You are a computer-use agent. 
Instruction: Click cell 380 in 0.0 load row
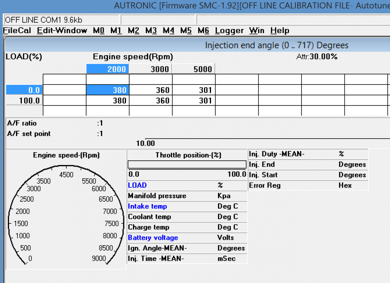click(x=108, y=90)
